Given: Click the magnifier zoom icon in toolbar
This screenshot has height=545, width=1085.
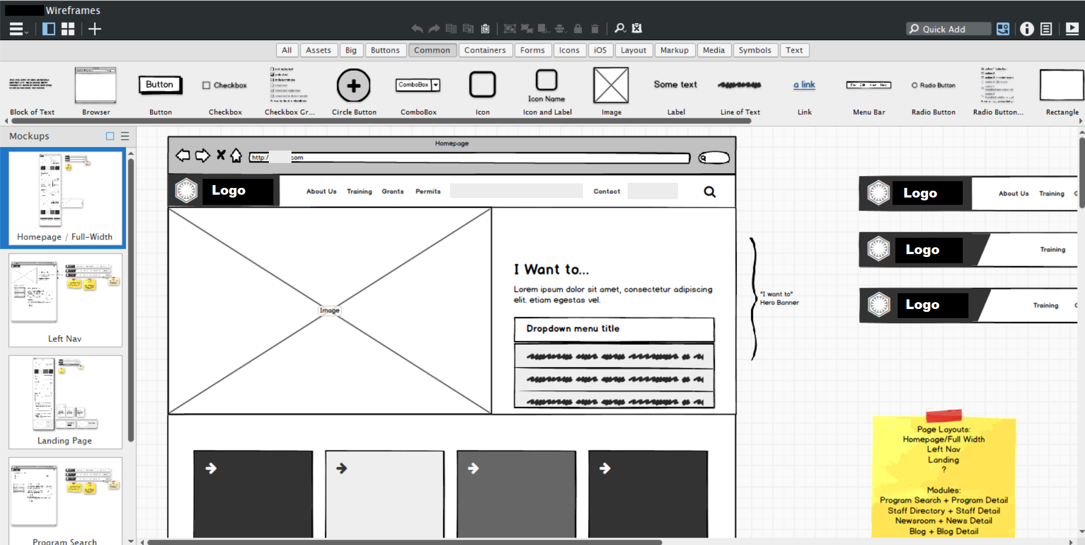Looking at the screenshot, I should [x=620, y=28].
